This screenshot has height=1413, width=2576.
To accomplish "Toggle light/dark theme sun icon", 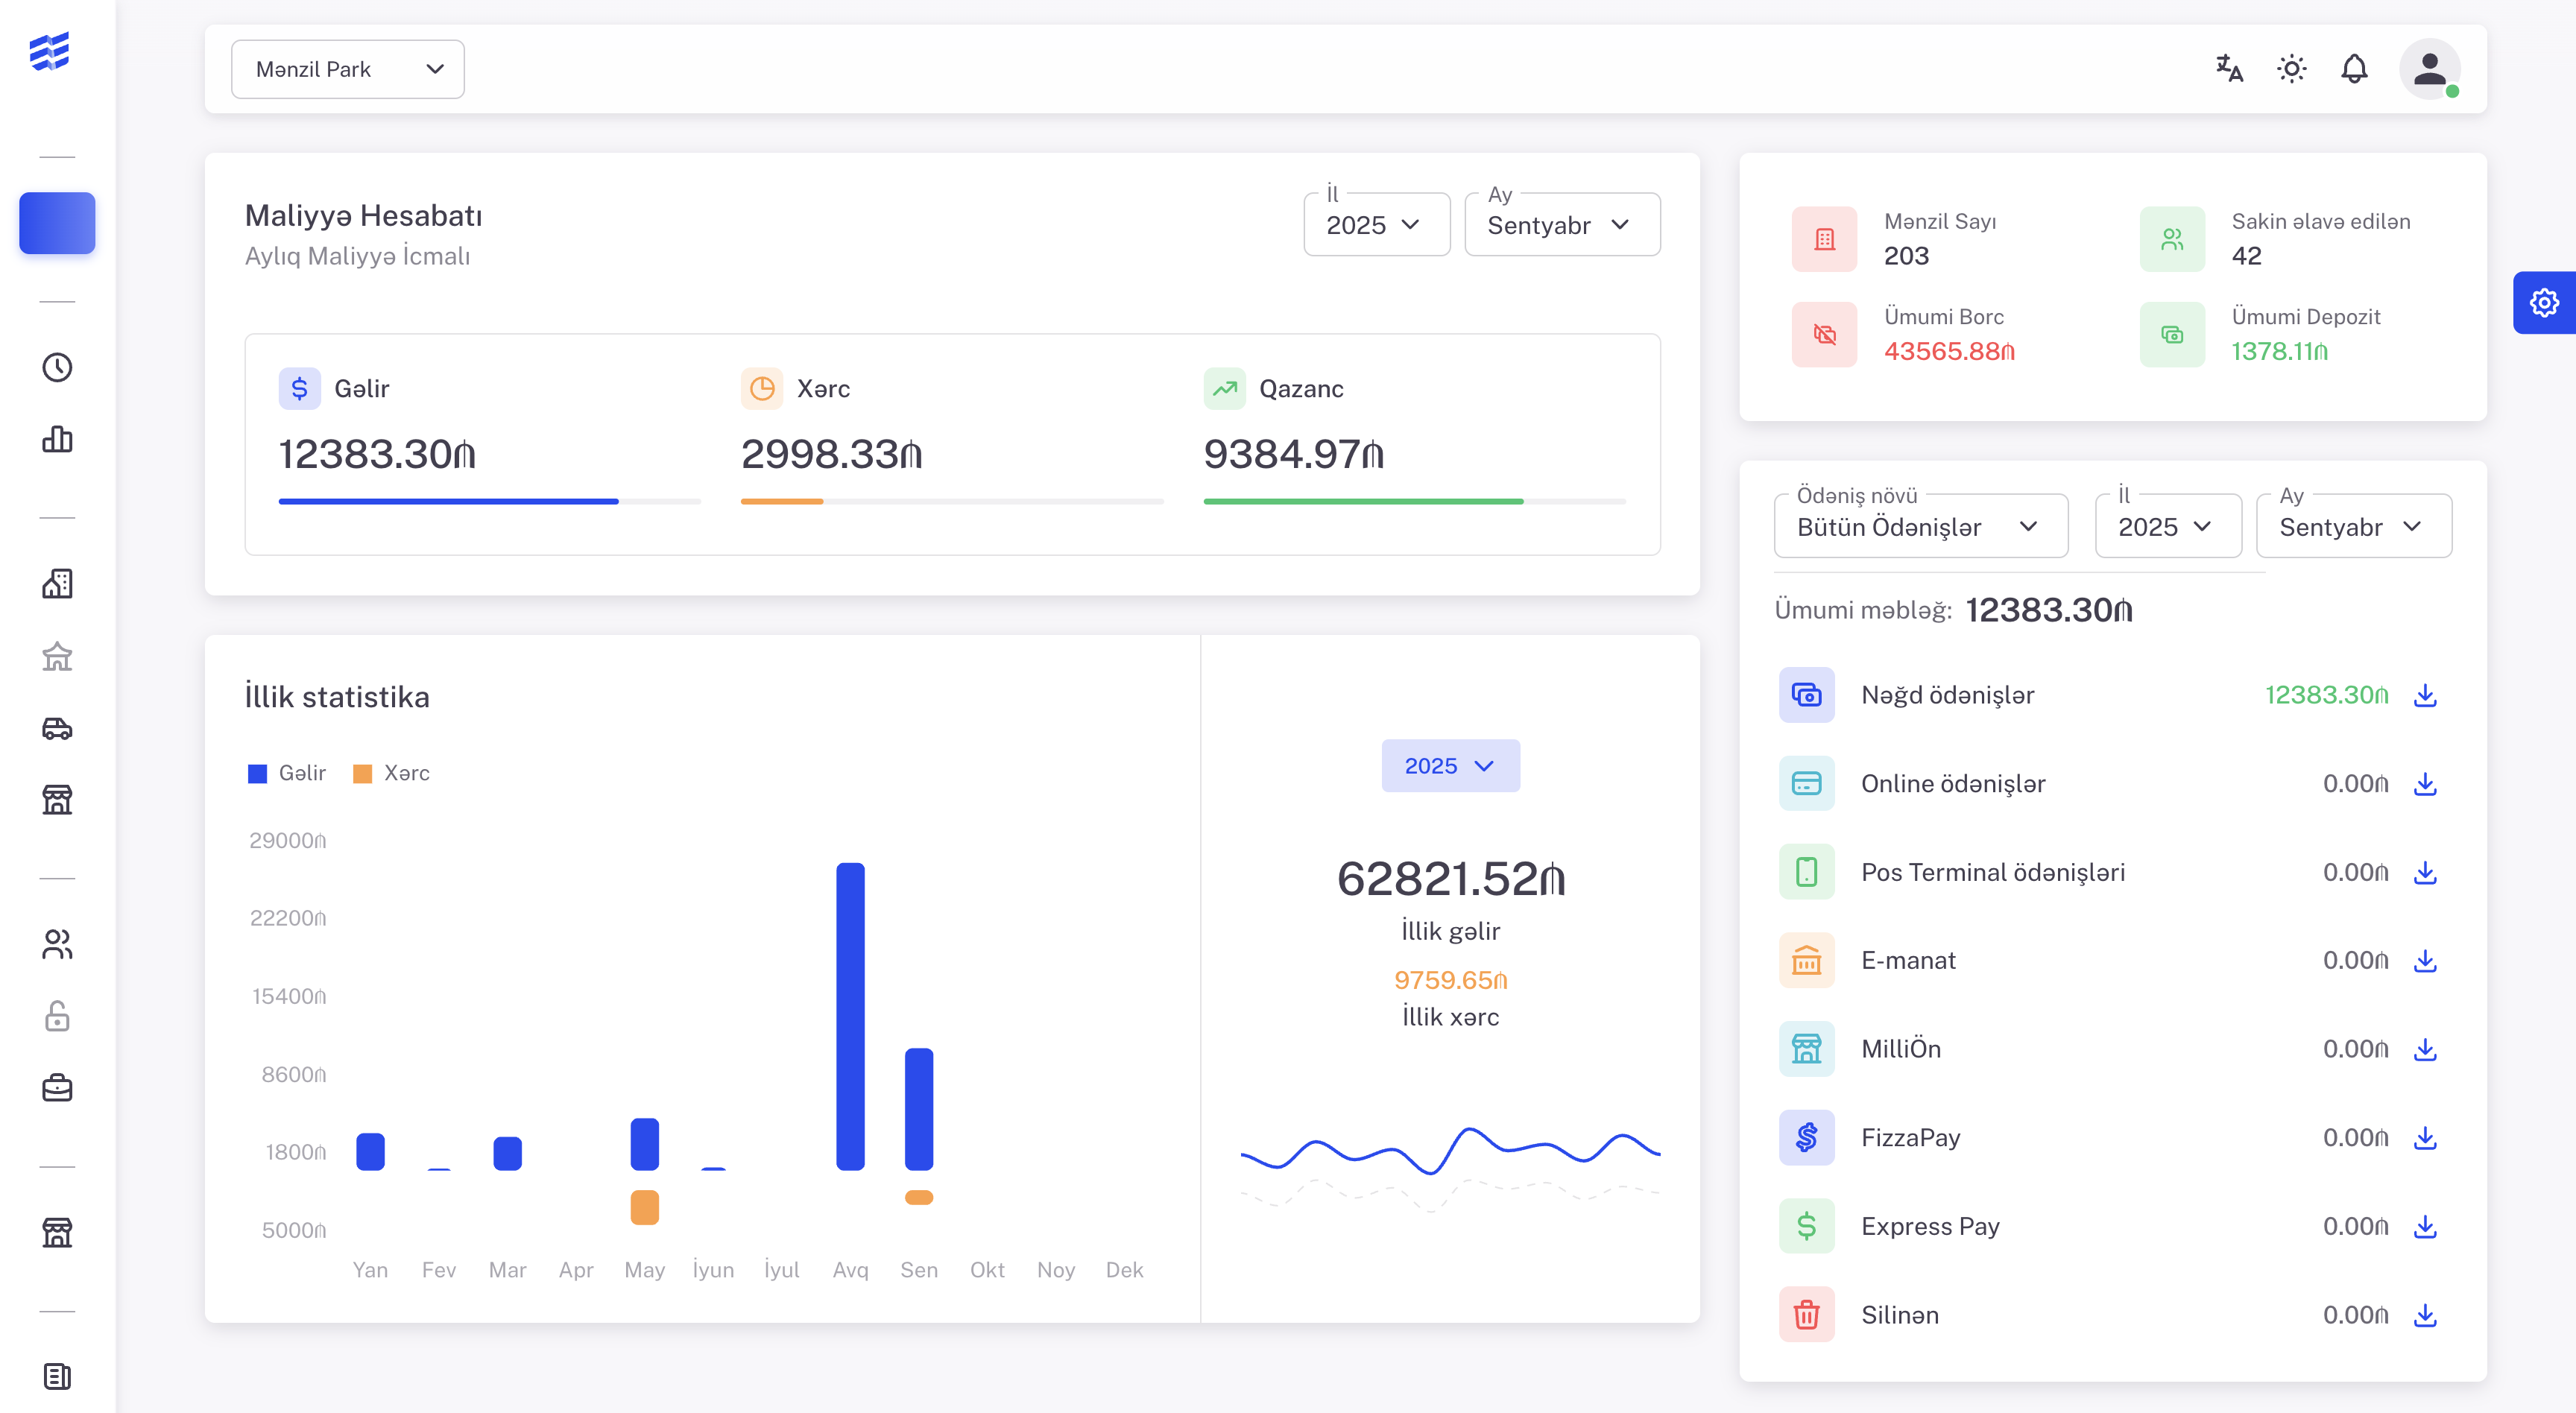I will [2291, 69].
